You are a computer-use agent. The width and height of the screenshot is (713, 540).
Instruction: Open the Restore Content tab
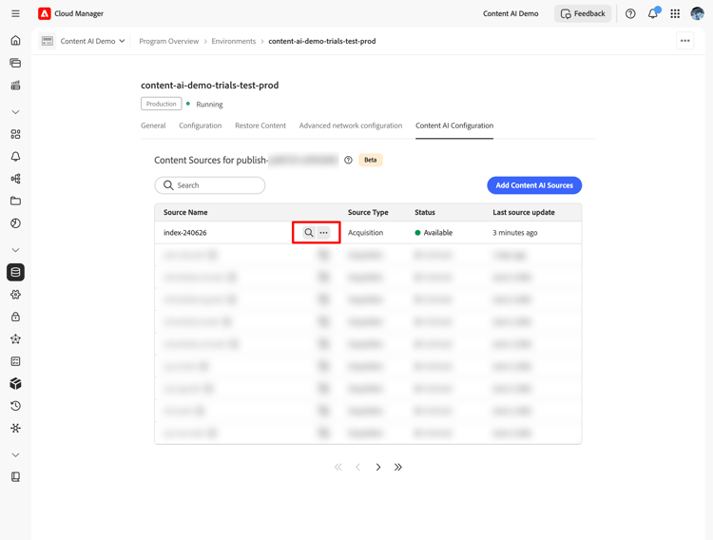260,125
